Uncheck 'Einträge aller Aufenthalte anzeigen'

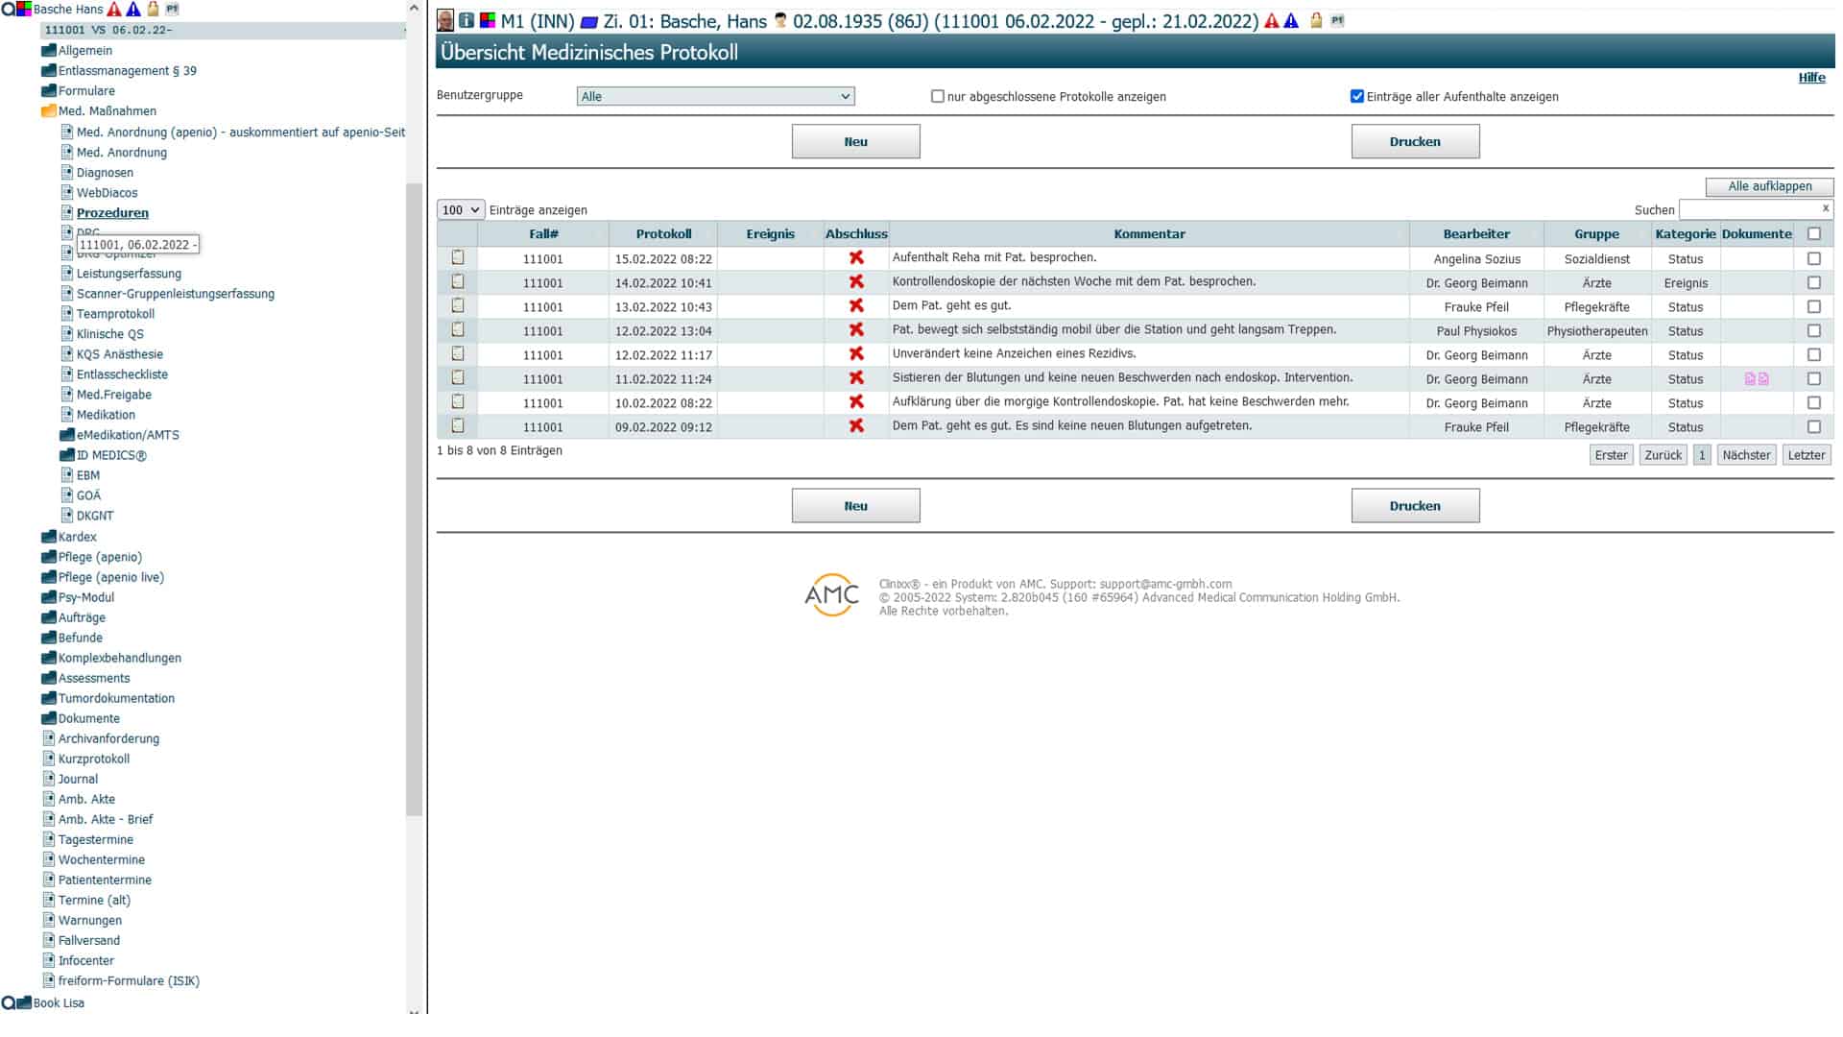coord(1357,96)
